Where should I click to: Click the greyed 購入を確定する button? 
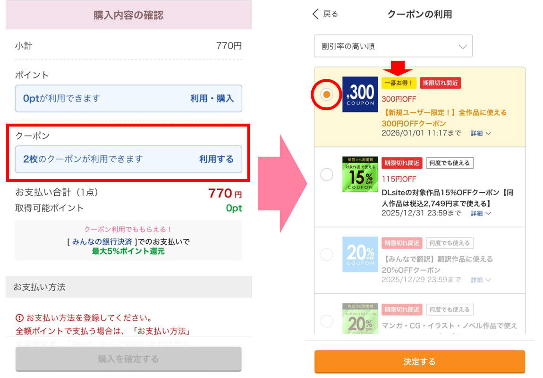click(x=128, y=359)
